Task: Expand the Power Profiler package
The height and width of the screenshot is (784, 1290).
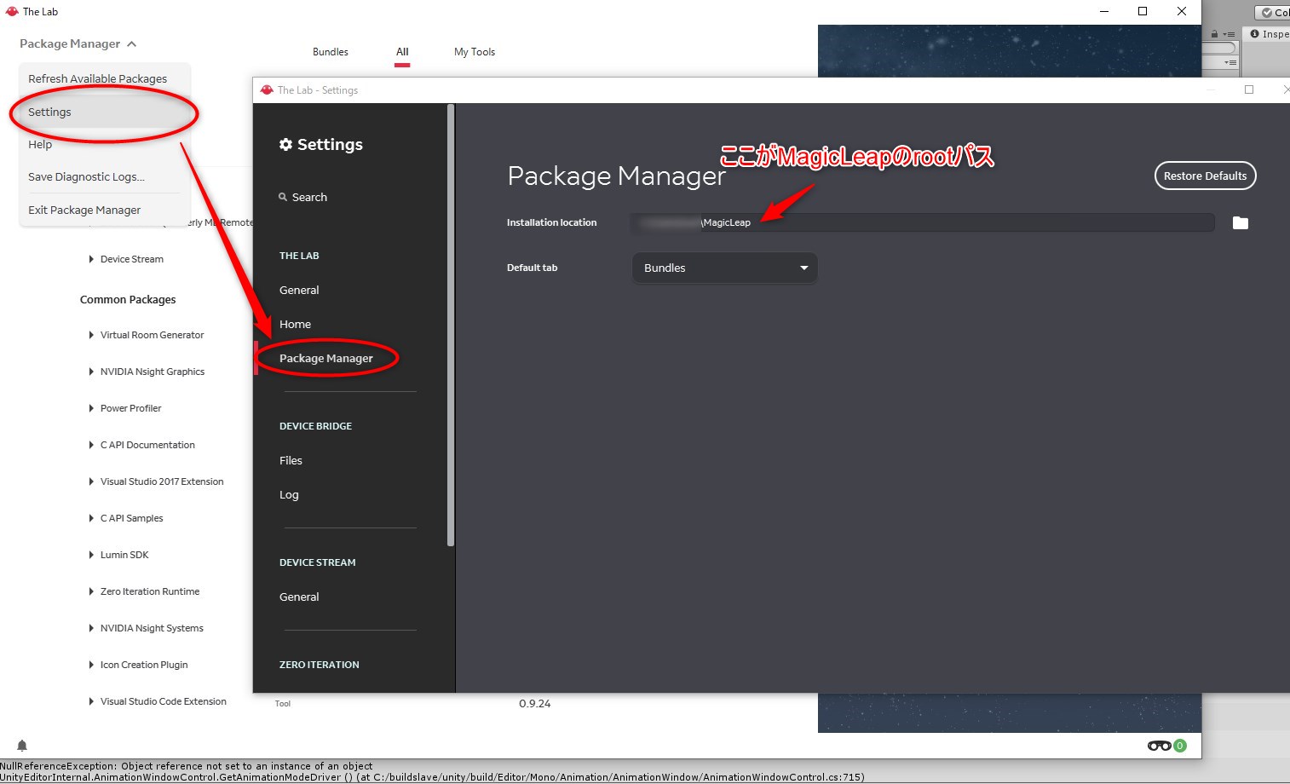Action: [91, 408]
